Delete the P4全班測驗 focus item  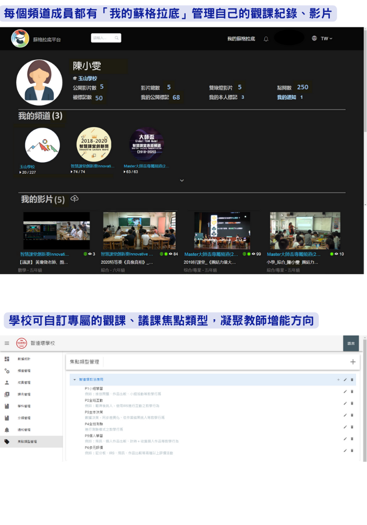coord(352,427)
